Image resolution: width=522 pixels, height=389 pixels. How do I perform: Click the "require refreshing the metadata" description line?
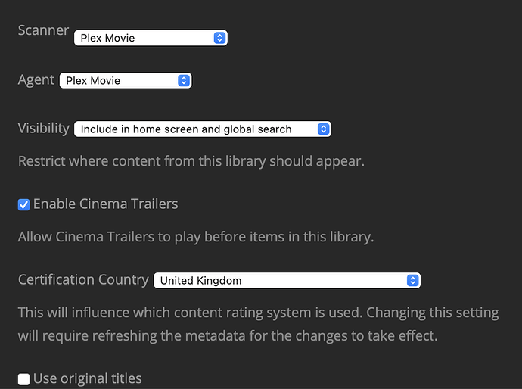228,335
